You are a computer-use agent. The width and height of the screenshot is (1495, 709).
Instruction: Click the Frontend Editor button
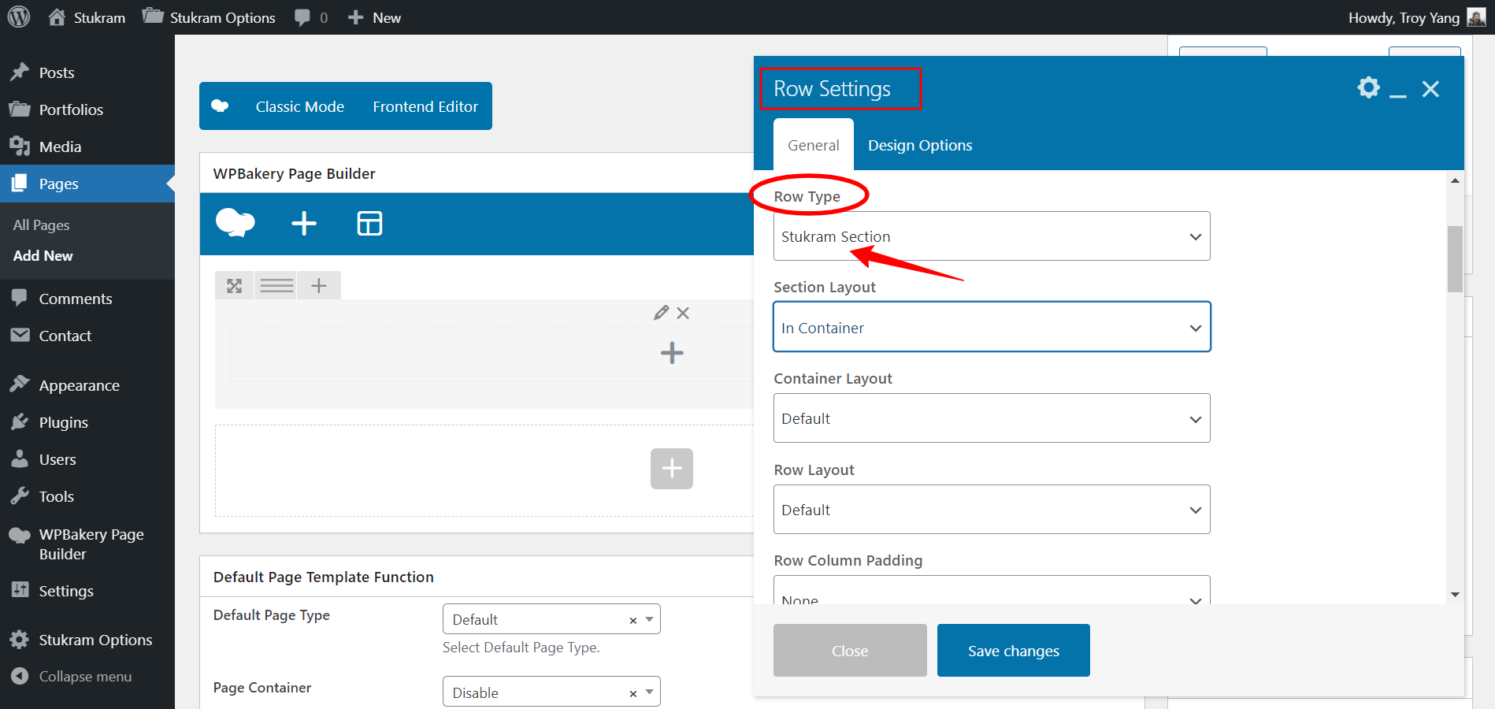pos(425,106)
